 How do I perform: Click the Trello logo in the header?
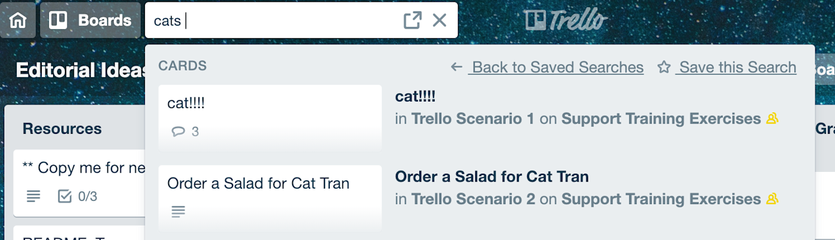(565, 20)
